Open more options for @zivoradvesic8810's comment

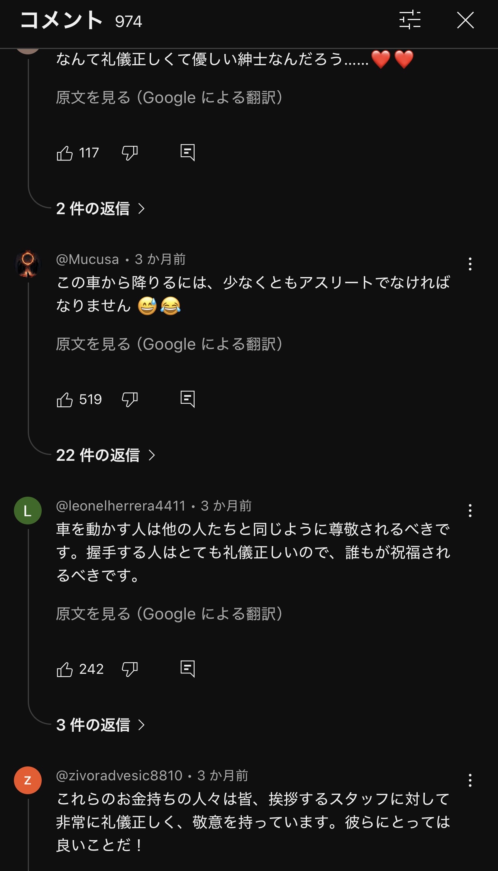(x=470, y=780)
